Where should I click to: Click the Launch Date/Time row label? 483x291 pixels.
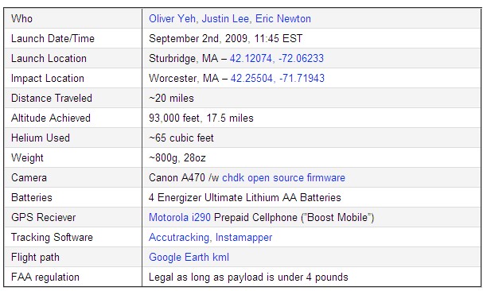click(53, 38)
